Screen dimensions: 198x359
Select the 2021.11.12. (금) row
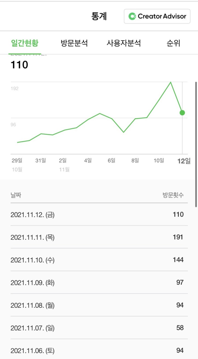pyautogui.click(x=99, y=214)
